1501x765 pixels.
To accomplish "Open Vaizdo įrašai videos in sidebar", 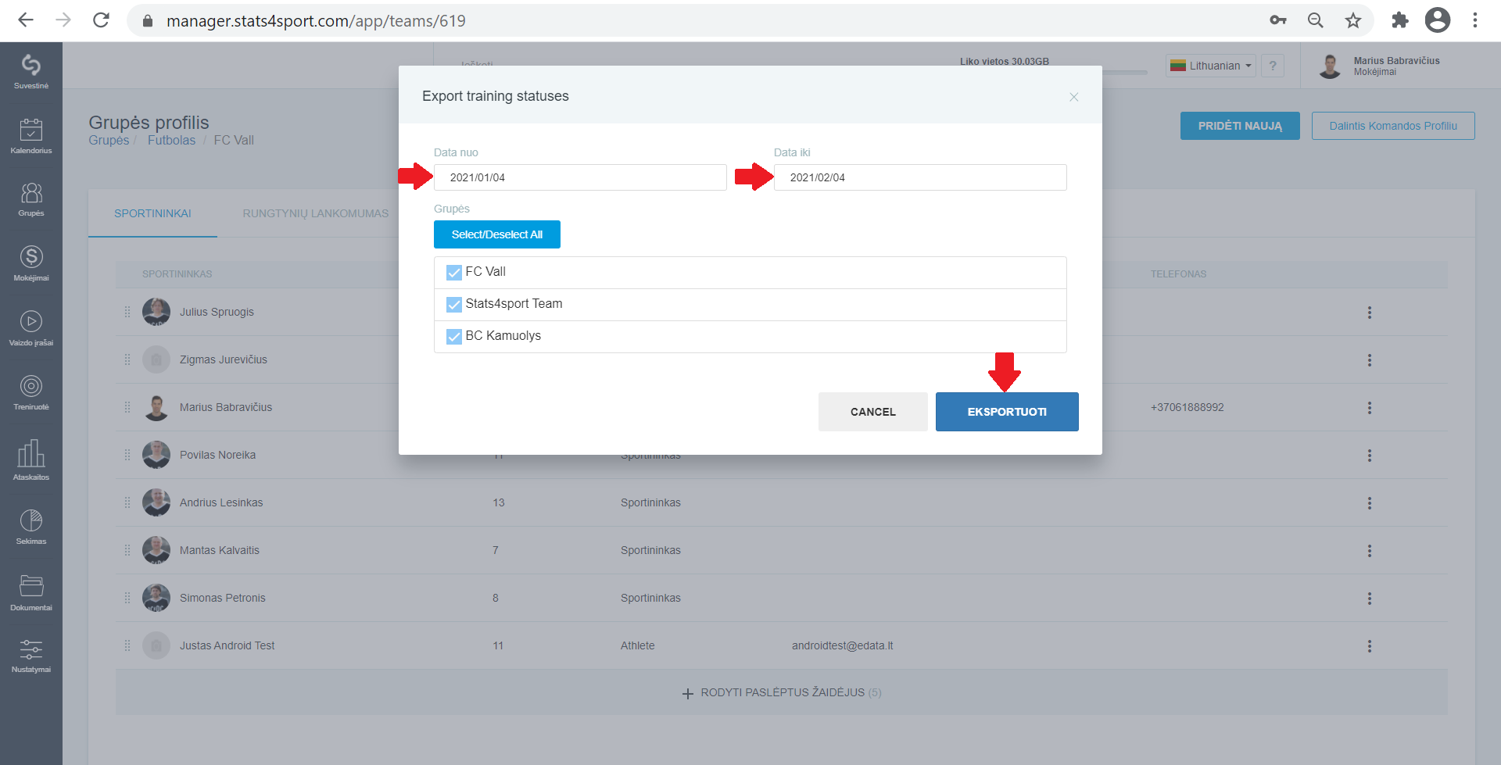I will click(x=31, y=328).
